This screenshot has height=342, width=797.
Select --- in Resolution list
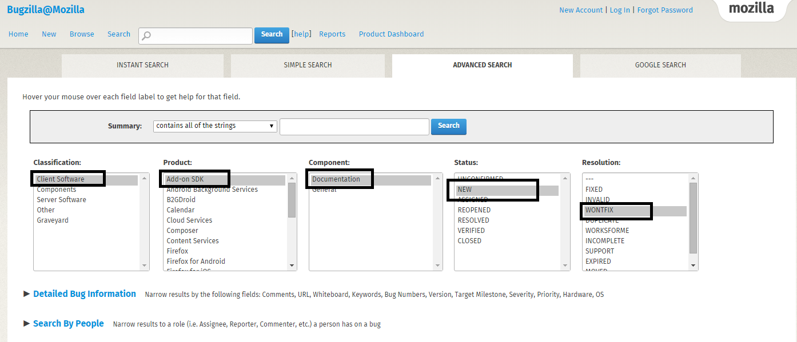coord(635,179)
